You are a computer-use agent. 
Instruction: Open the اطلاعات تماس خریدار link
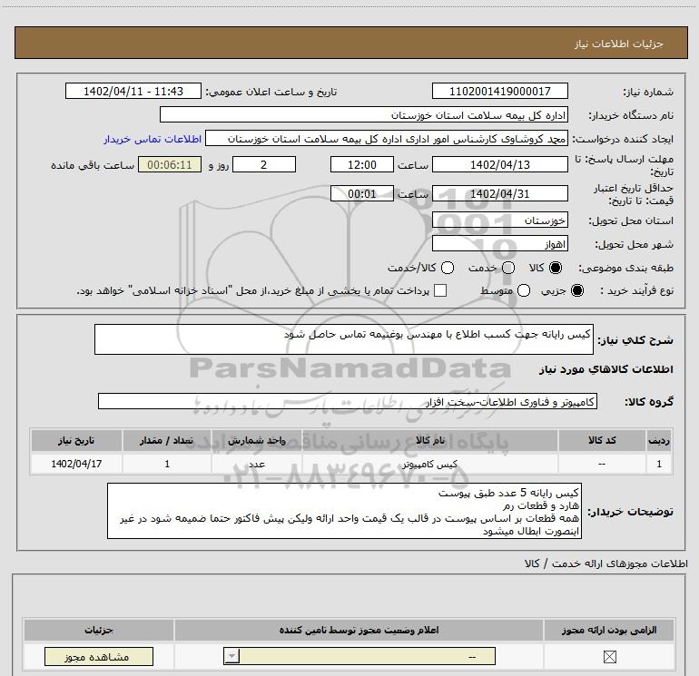[x=153, y=139]
